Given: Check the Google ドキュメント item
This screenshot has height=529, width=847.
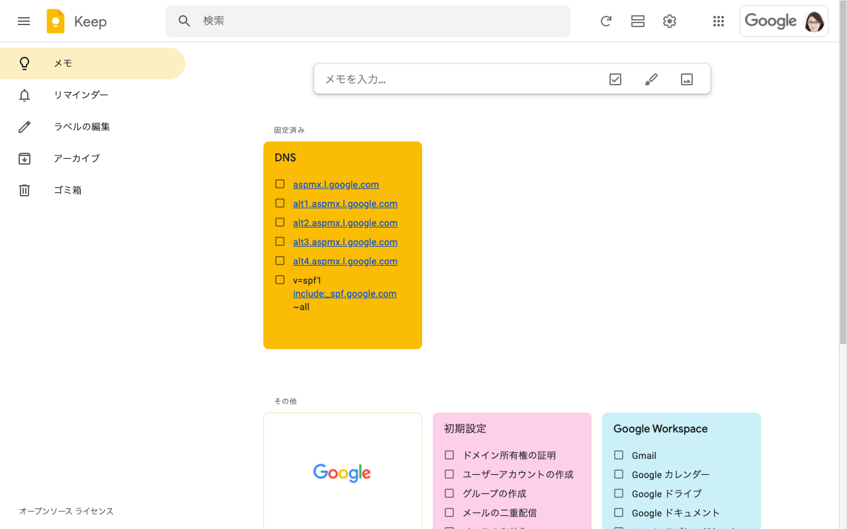Looking at the screenshot, I should pos(619,512).
